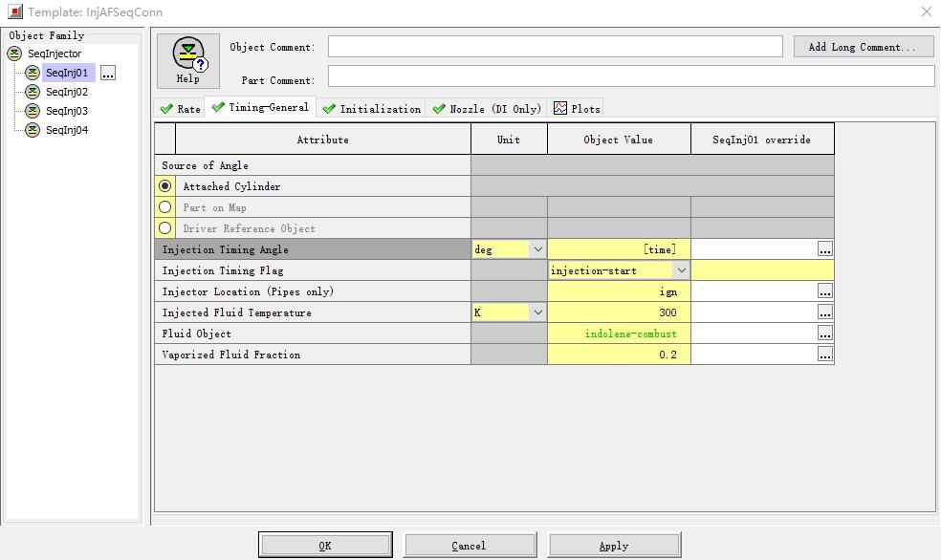Switch to the Nozzle (DI Only) tab
Screen dimensions: 941x560
[x=487, y=109]
